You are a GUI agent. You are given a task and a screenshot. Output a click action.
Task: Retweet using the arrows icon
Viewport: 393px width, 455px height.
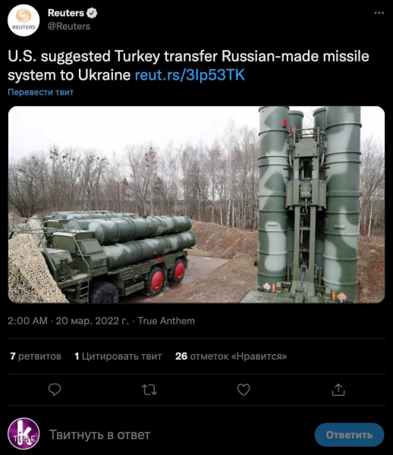point(149,390)
